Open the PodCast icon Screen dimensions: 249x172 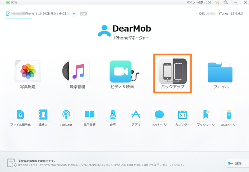(66, 114)
